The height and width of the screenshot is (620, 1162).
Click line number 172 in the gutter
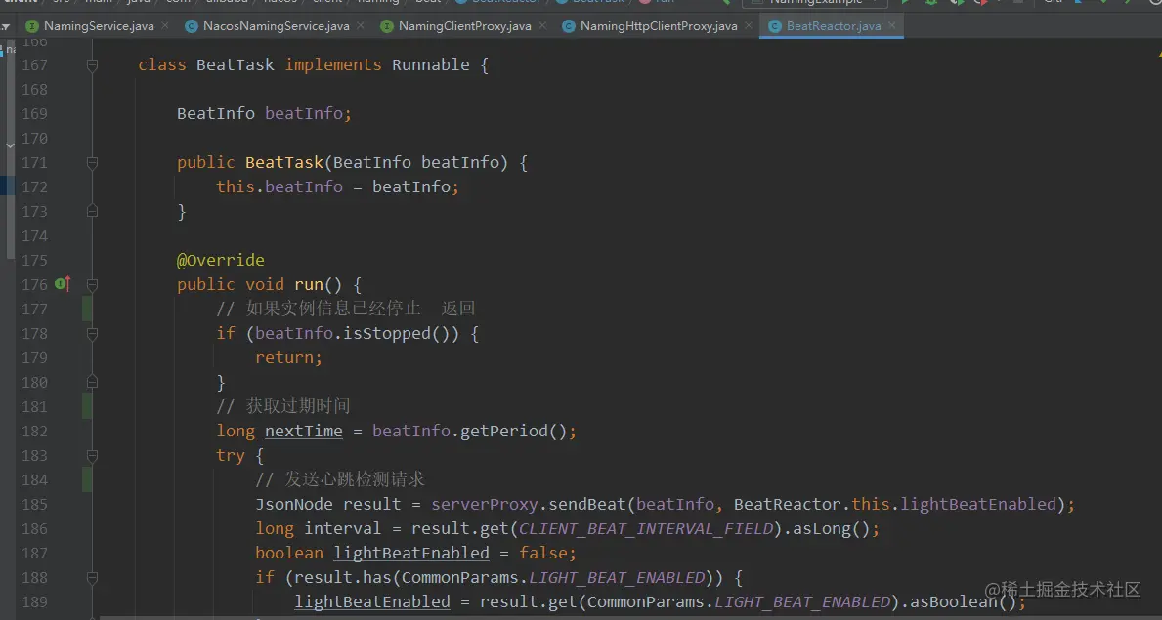click(x=35, y=187)
